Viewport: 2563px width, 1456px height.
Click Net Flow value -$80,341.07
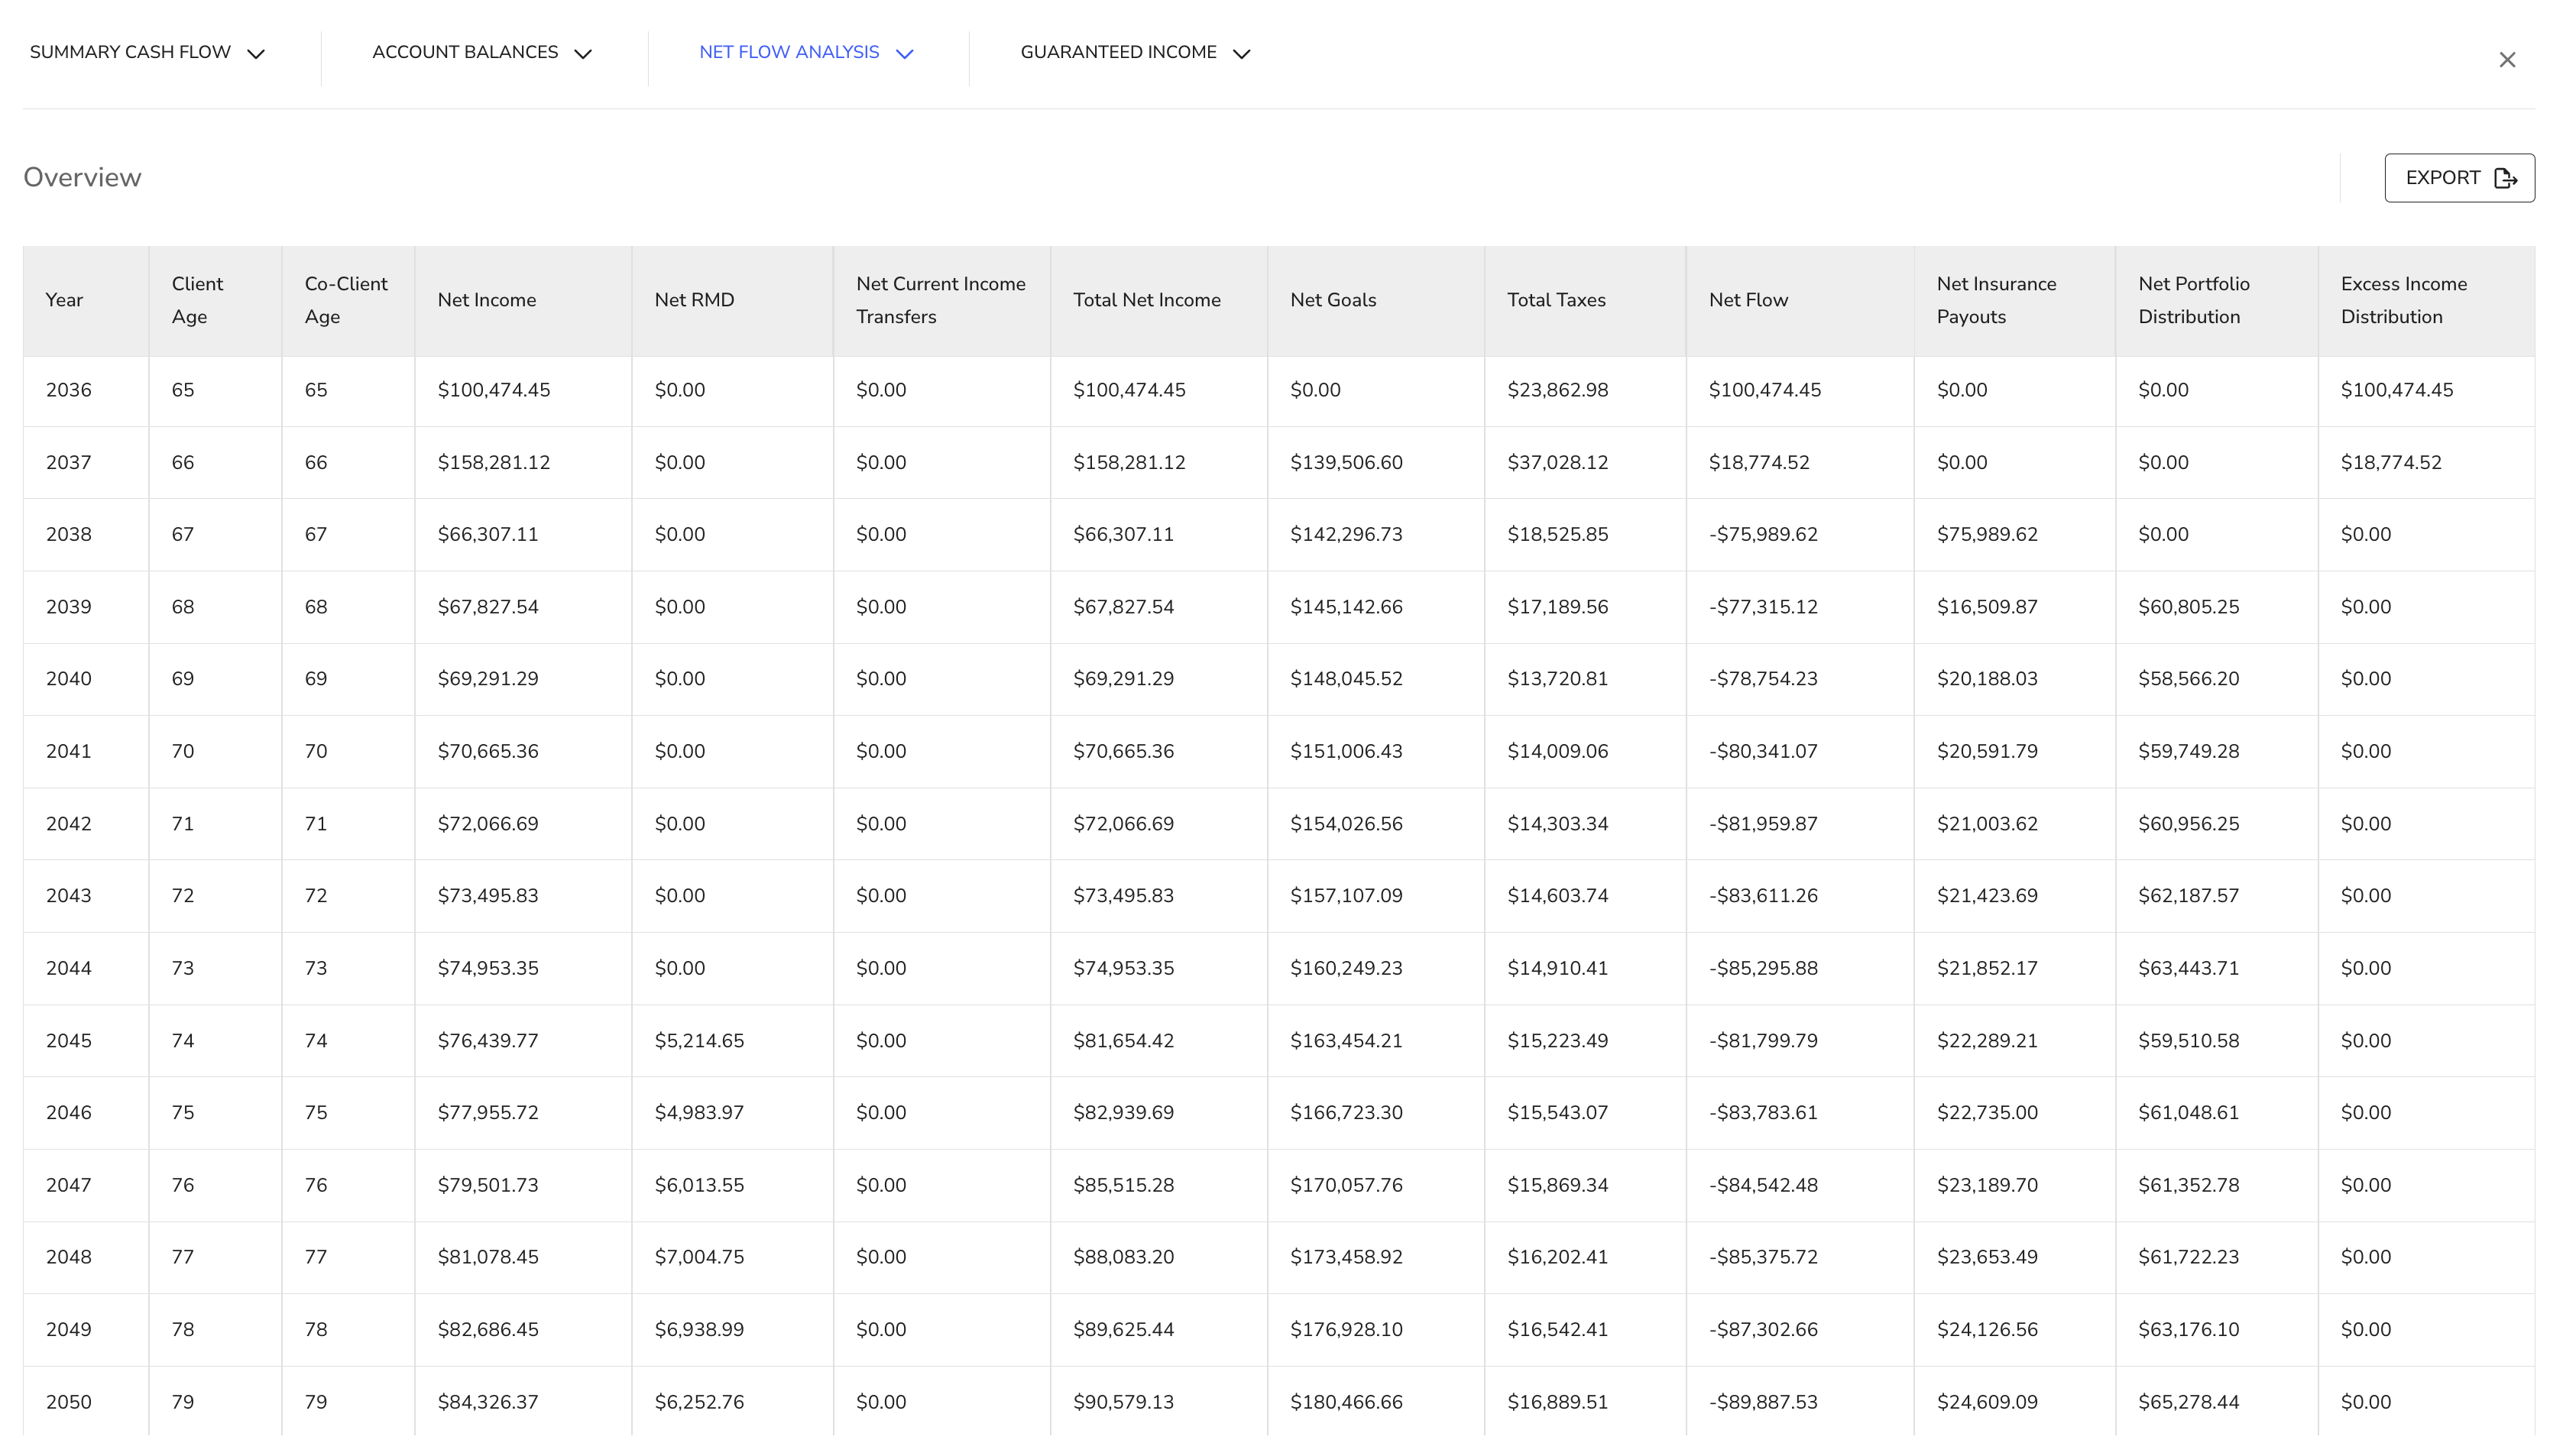pyautogui.click(x=1763, y=751)
